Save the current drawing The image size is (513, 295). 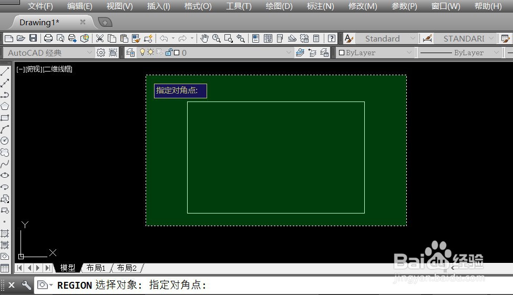pyautogui.click(x=33, y=38)
